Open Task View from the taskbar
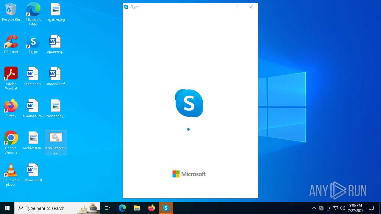The width and height of the screenshot is (381, 214). [x=107, y=208]
